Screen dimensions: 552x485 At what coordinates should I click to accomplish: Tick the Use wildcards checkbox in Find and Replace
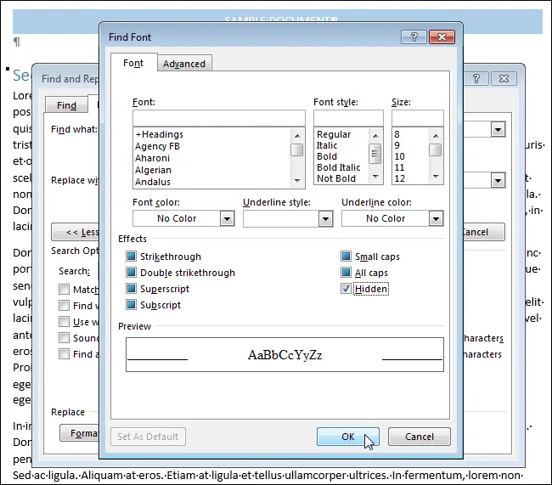coord(64,322)
